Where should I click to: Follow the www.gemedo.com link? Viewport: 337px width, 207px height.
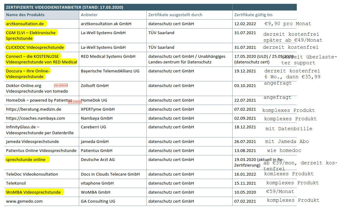[x=24, y=201]
